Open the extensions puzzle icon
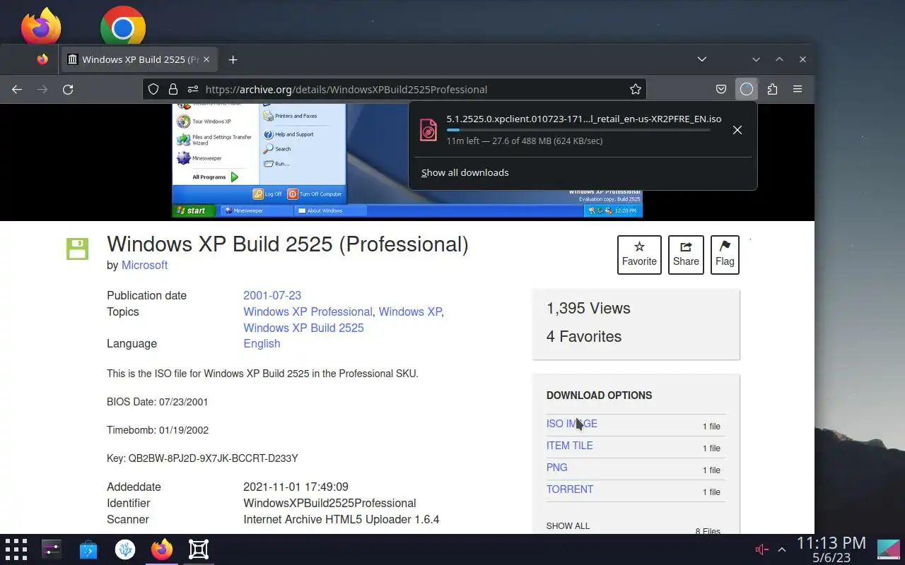Image resolution: width=905 pixels, height=565 pixels. (x=772, y=89)
